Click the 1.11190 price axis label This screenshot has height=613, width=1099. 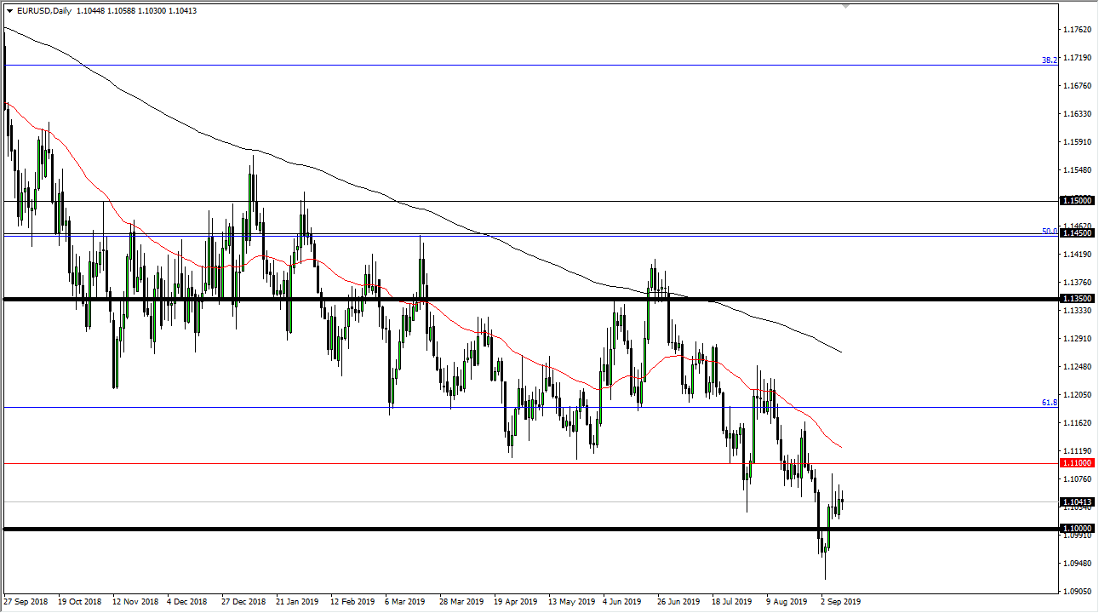[x=1077, y=451]
